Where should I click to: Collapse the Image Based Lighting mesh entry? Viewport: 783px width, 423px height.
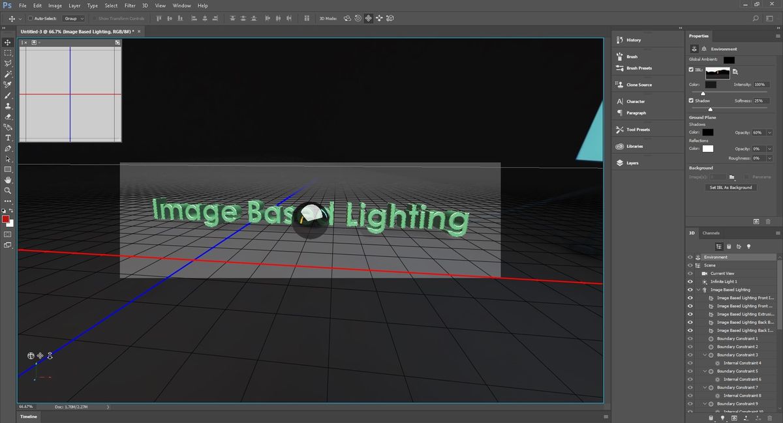click(x=699, y=289)
